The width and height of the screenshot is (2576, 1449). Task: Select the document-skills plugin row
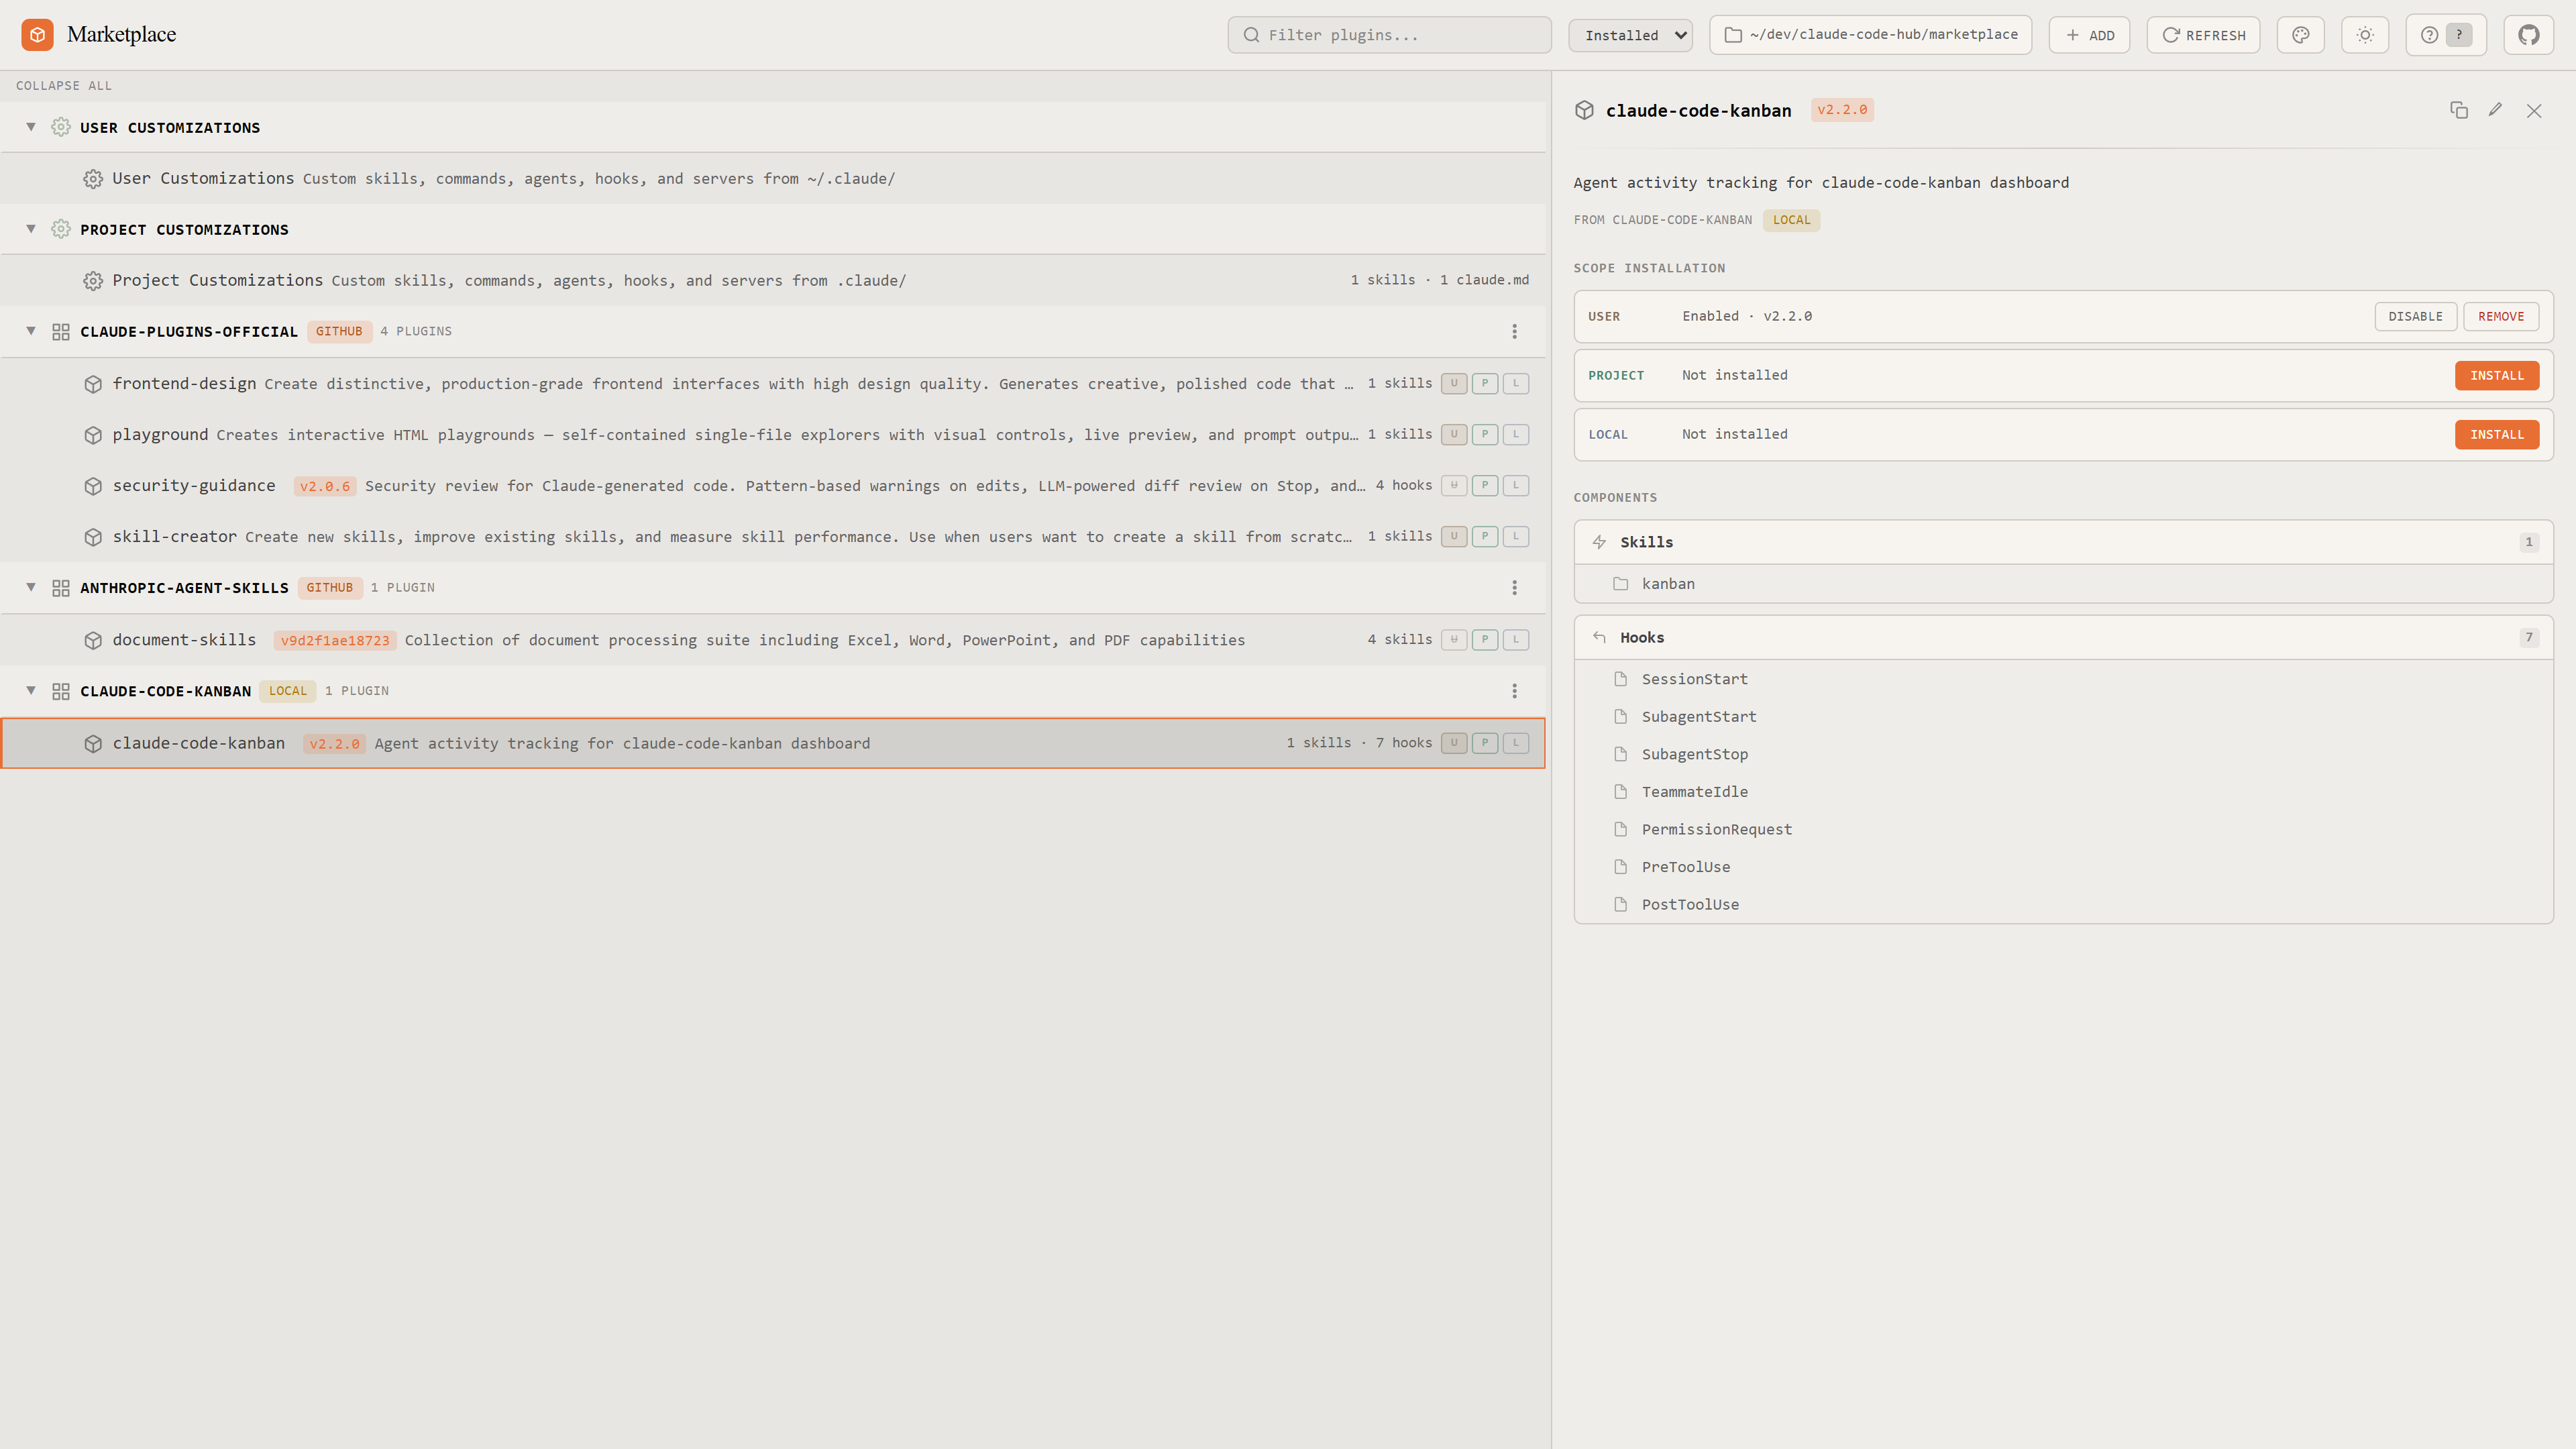click(x=772, y=640)
